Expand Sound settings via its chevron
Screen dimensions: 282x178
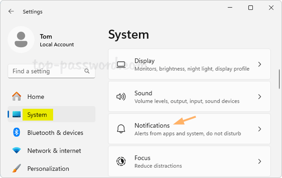[x=259, y=97]
